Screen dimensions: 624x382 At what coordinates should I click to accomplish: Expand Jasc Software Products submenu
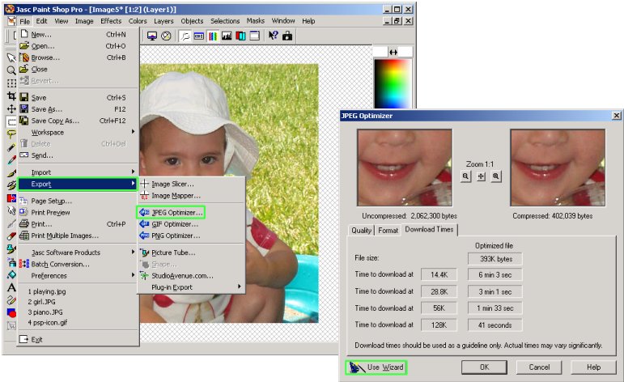78,253
